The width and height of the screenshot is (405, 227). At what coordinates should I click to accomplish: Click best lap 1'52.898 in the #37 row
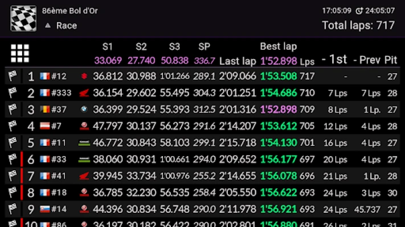pyautogui.click(x=279, y=110)
